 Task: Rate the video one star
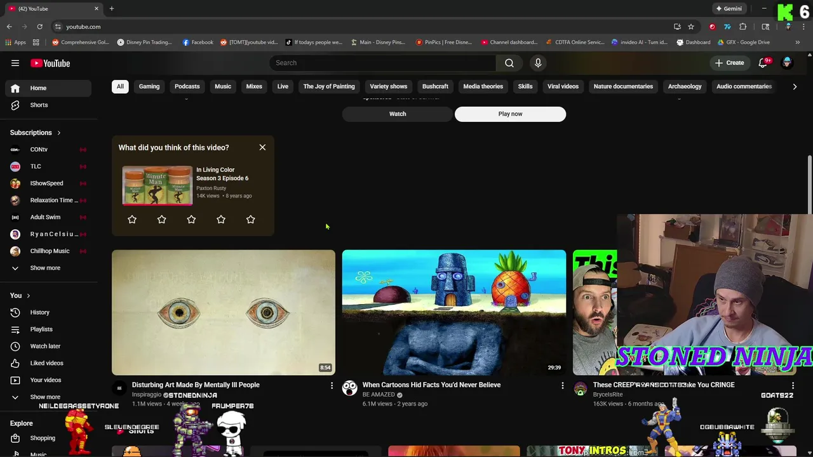pos(132,220)
